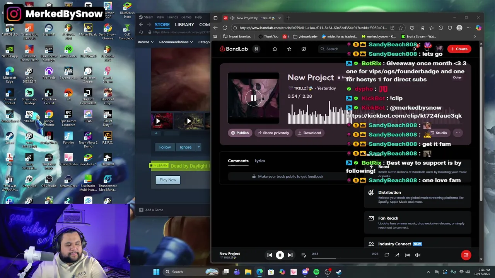The image size is (495, 278).
Task: Click Play Now in Steam
Action: (x=168, y=180)
